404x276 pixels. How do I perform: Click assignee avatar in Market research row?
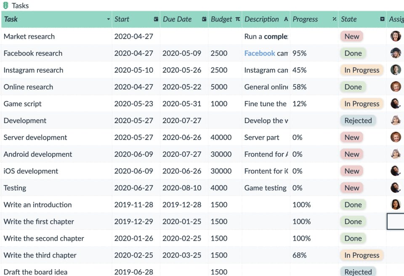[x=396, y=36]
